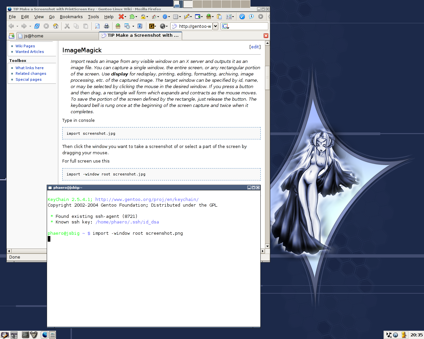
Task: Click the clipboard icon on the menu bar row
Action: (219, 17)
